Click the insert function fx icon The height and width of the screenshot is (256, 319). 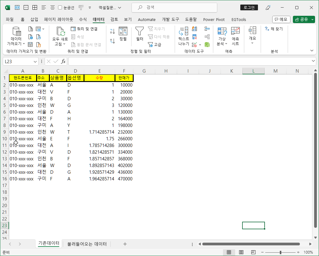63,61
